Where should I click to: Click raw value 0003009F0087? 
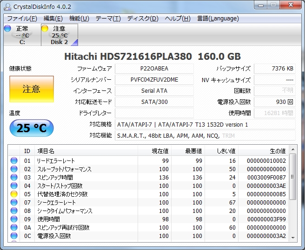click(x=266, y=177)
